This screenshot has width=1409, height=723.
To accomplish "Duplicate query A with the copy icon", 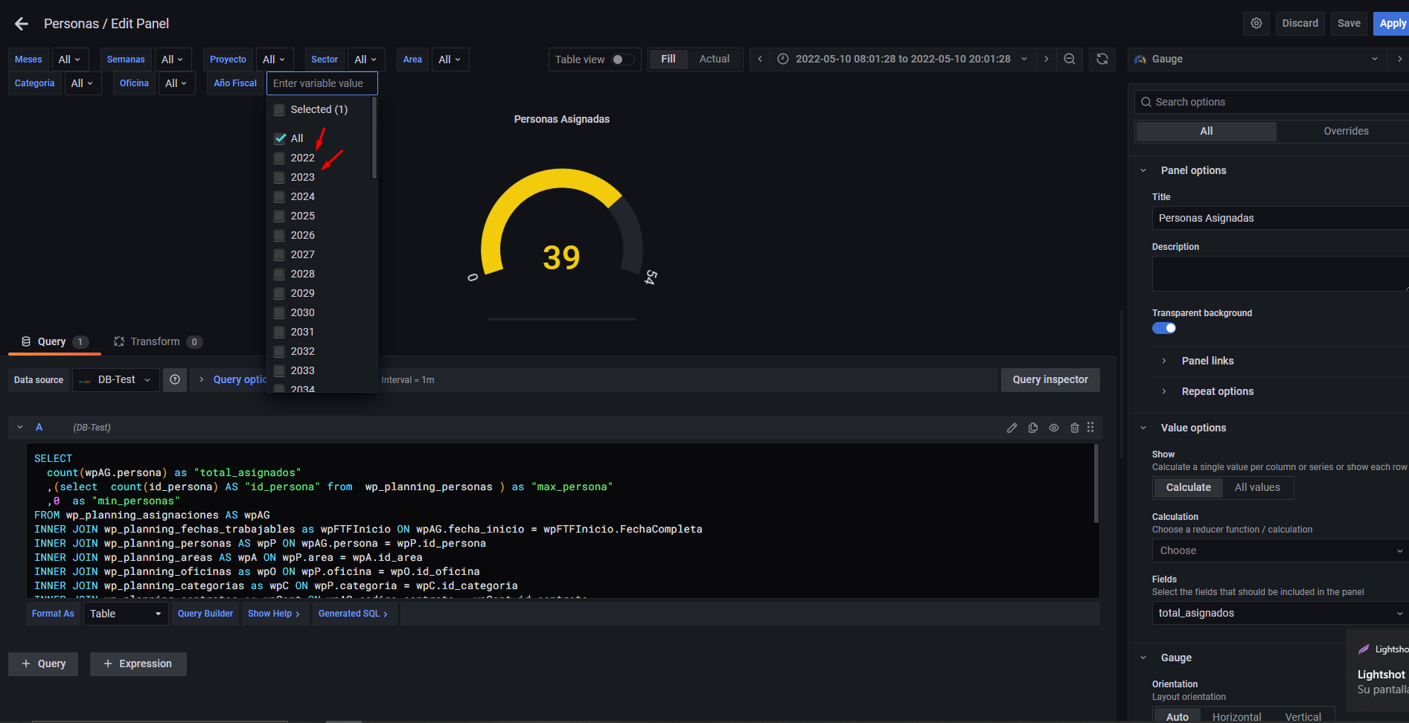I will pos(1033,428).
